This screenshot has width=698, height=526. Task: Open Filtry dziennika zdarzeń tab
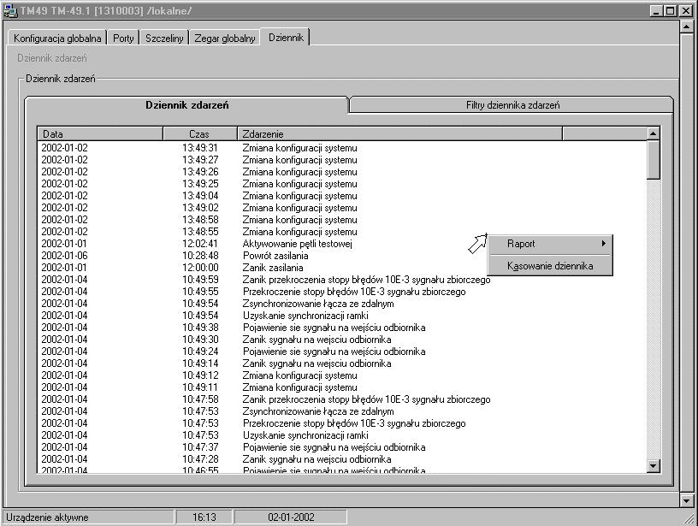pos(512,105)
